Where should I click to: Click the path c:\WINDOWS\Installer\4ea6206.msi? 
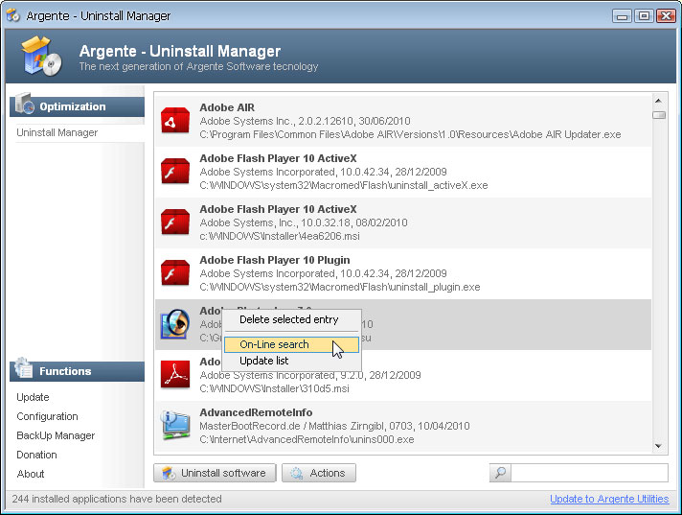coord(280,236)
